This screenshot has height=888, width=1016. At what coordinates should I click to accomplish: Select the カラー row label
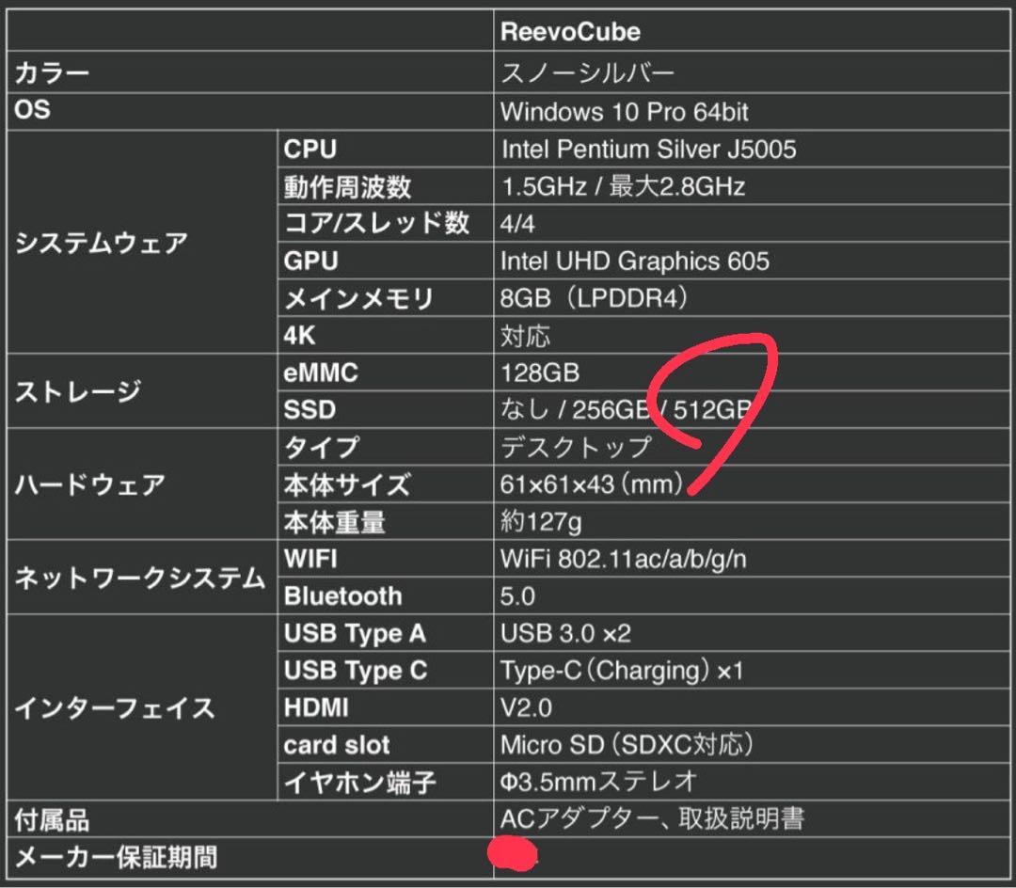(x=52, y=72)
